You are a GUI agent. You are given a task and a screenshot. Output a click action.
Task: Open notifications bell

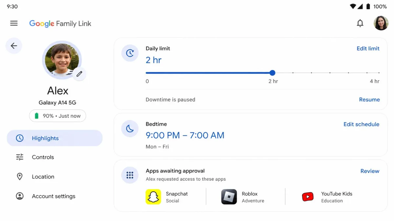360,23
